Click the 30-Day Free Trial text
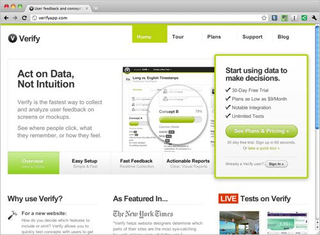The width and height of the screenshot is (320, 235). click(250, 90)
